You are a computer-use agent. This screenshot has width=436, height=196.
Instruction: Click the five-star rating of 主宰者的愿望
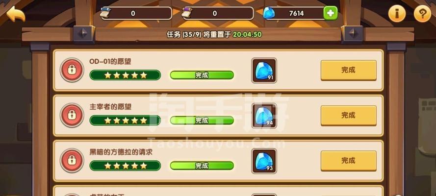[125, 120]
